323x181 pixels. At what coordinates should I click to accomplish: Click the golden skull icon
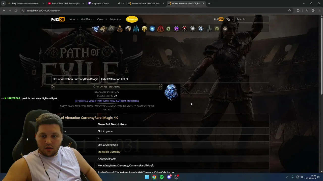coord(144,29)
